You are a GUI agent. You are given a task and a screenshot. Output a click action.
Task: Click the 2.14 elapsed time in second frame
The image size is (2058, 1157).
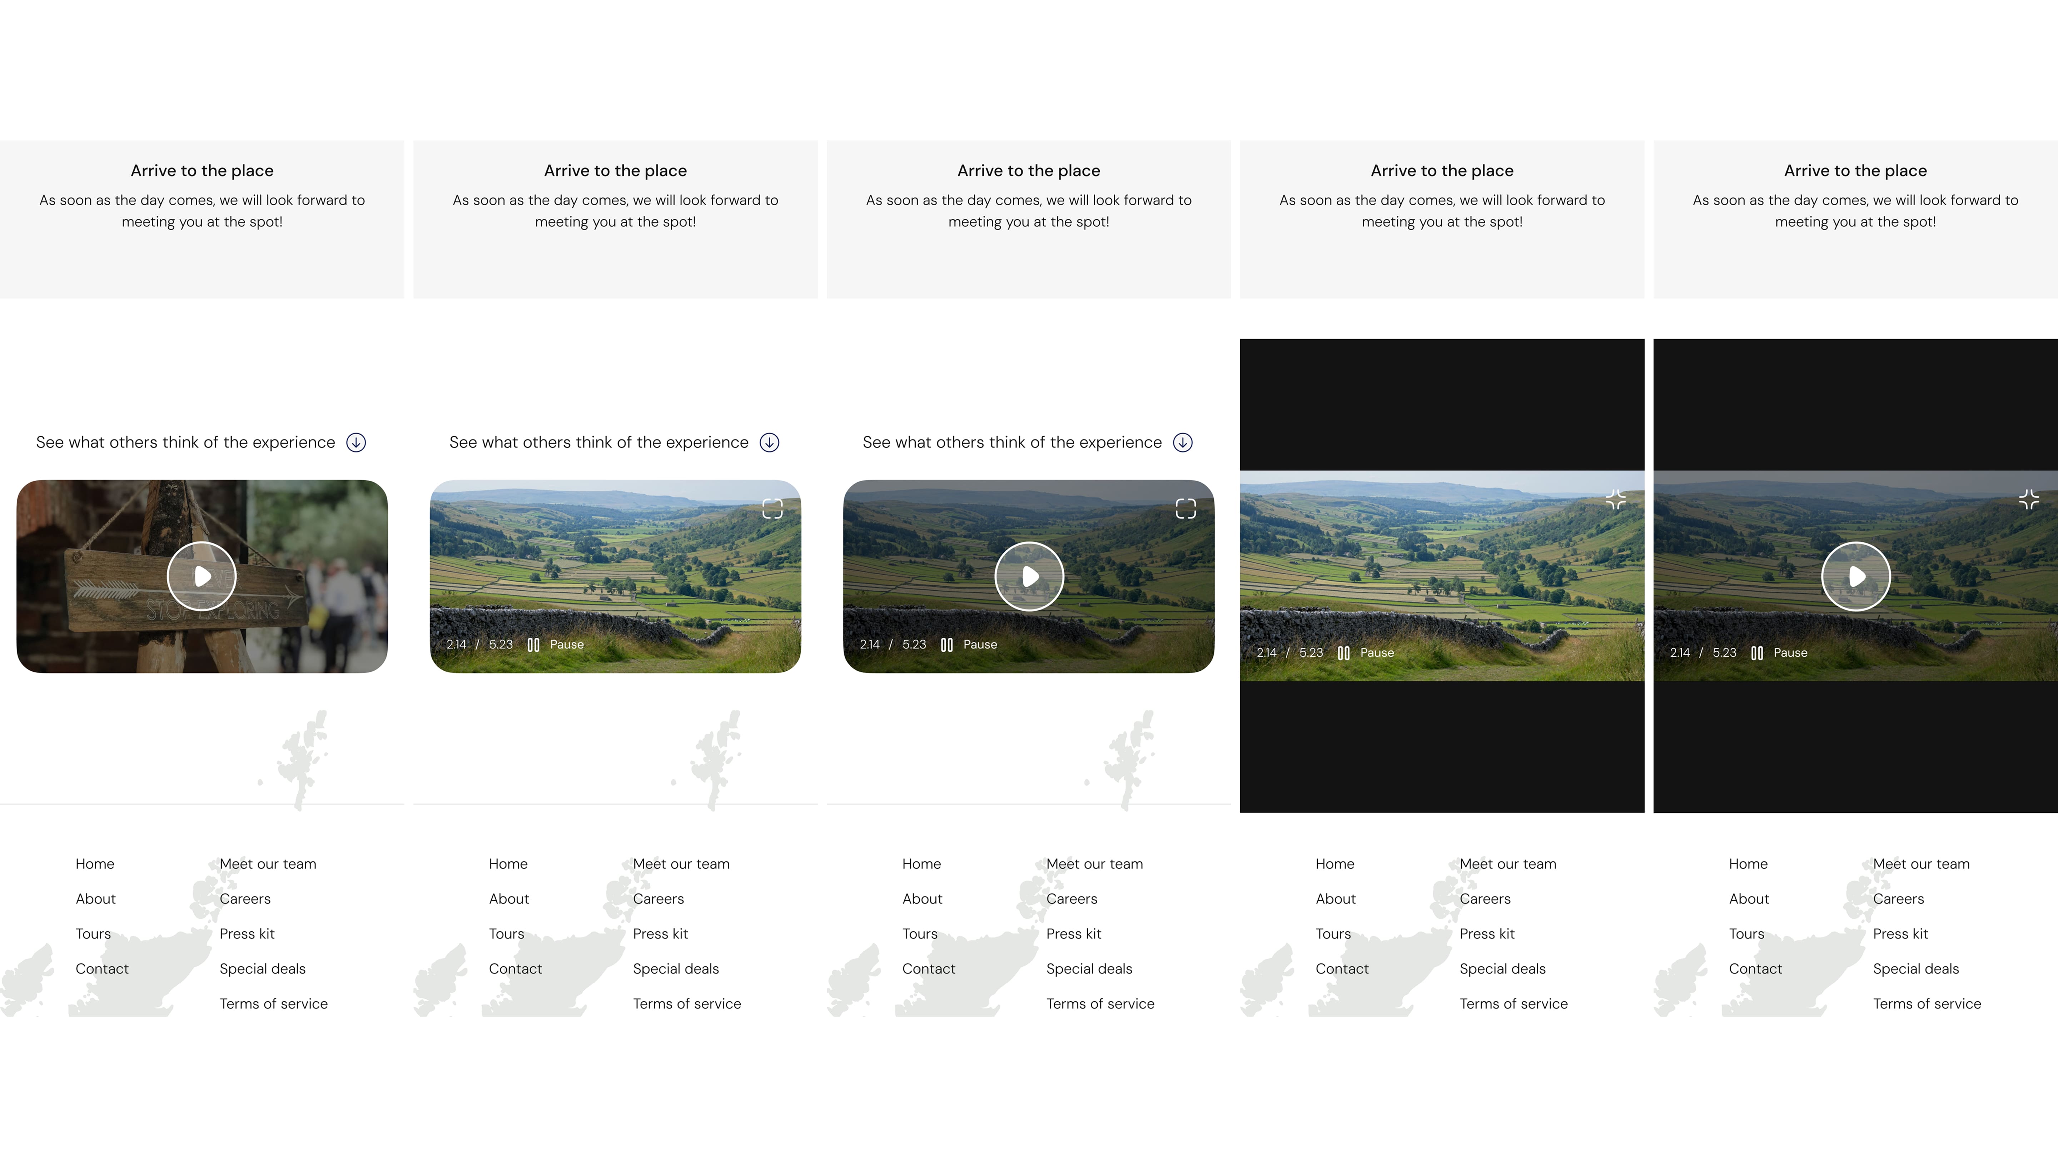(x=456, y=644)
